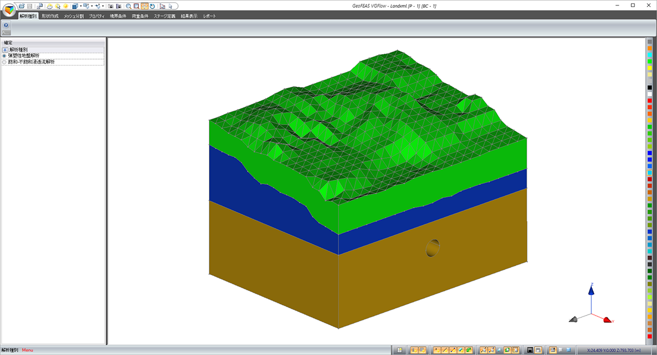This screenshot has height=355, width=657.
Task: Switch to the 荷重条件 tab
Action: 140,16
